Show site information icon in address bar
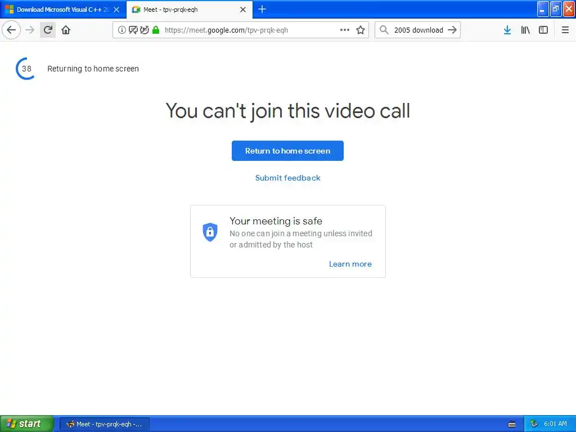This screenshot has width=576, height=432. tap(122, 30)
